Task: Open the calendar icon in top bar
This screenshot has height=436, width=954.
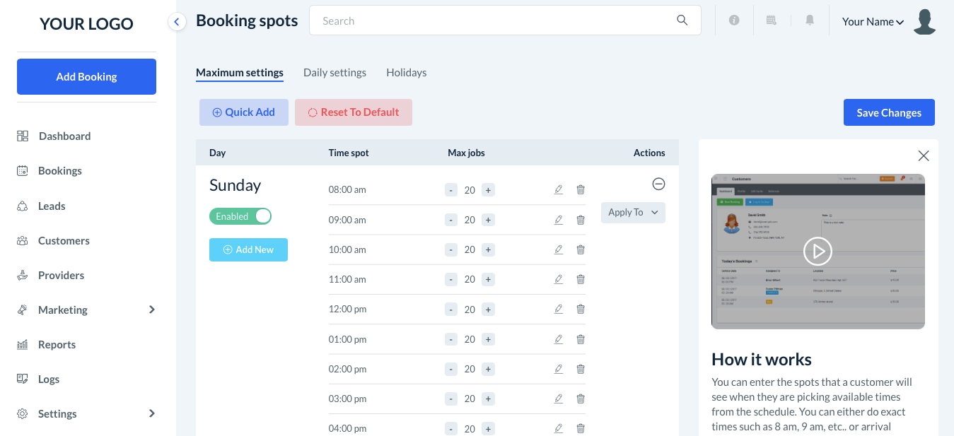Action: point(772,21)
